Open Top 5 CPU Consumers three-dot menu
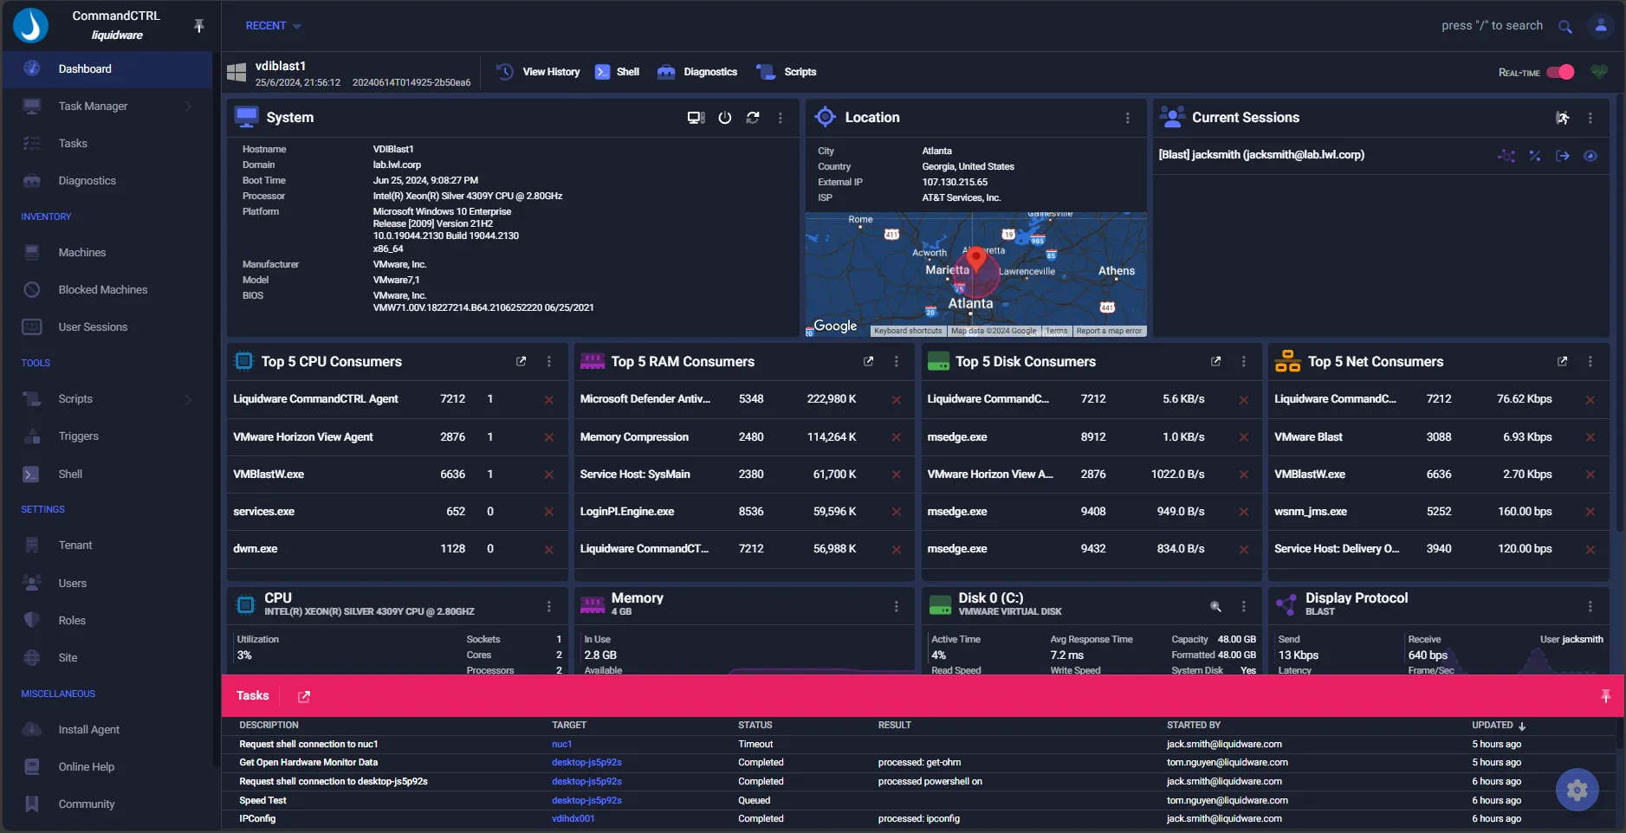 548,362
